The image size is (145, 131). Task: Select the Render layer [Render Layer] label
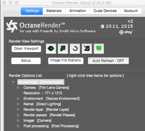[x=46, y=110]
